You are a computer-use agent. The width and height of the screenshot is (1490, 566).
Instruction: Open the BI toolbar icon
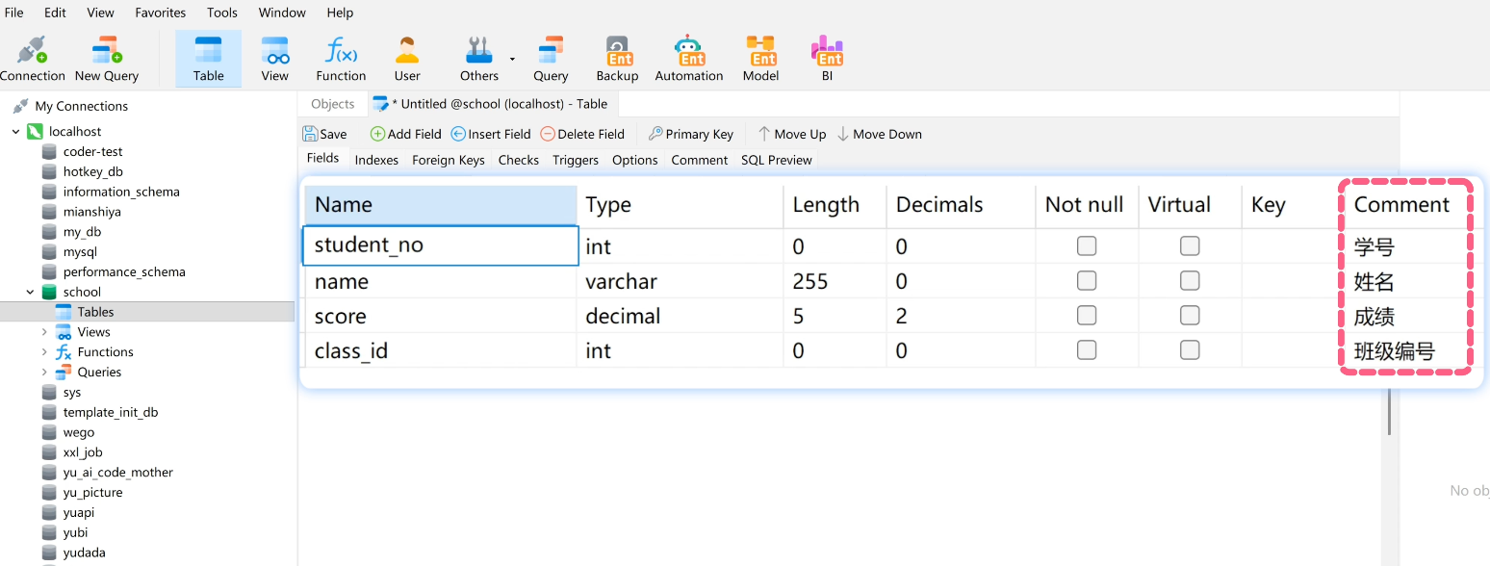click(x=827, y=58)
